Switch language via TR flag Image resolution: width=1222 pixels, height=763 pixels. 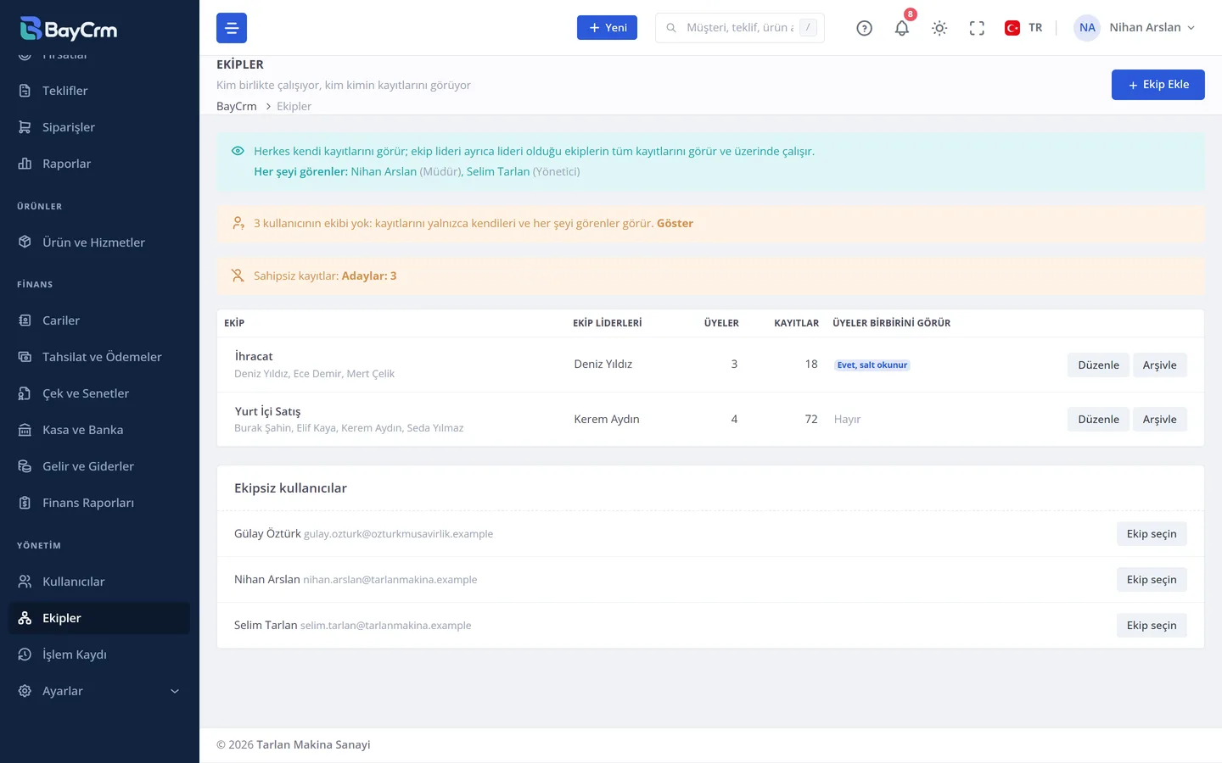click(1023, 28)
